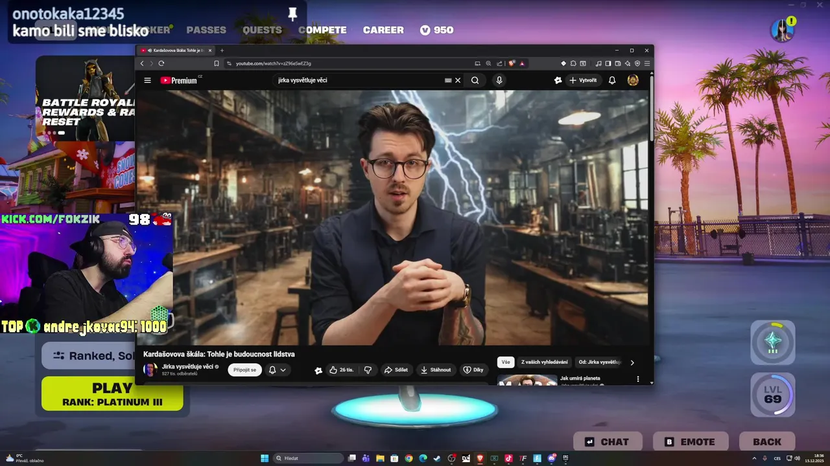Click the Stáhnout download button
This screenshot has height=466, width=830.
(435, 370)
